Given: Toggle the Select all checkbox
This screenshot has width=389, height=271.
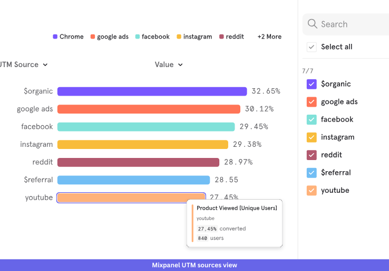Looking at the screenshot, I should (x=312, y=47).
